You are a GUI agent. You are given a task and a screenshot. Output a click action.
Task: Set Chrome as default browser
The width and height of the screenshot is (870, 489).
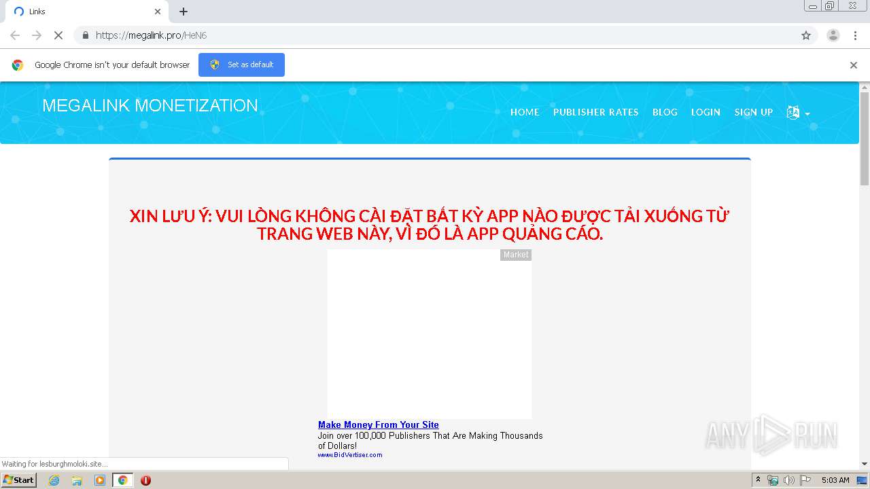241,65
